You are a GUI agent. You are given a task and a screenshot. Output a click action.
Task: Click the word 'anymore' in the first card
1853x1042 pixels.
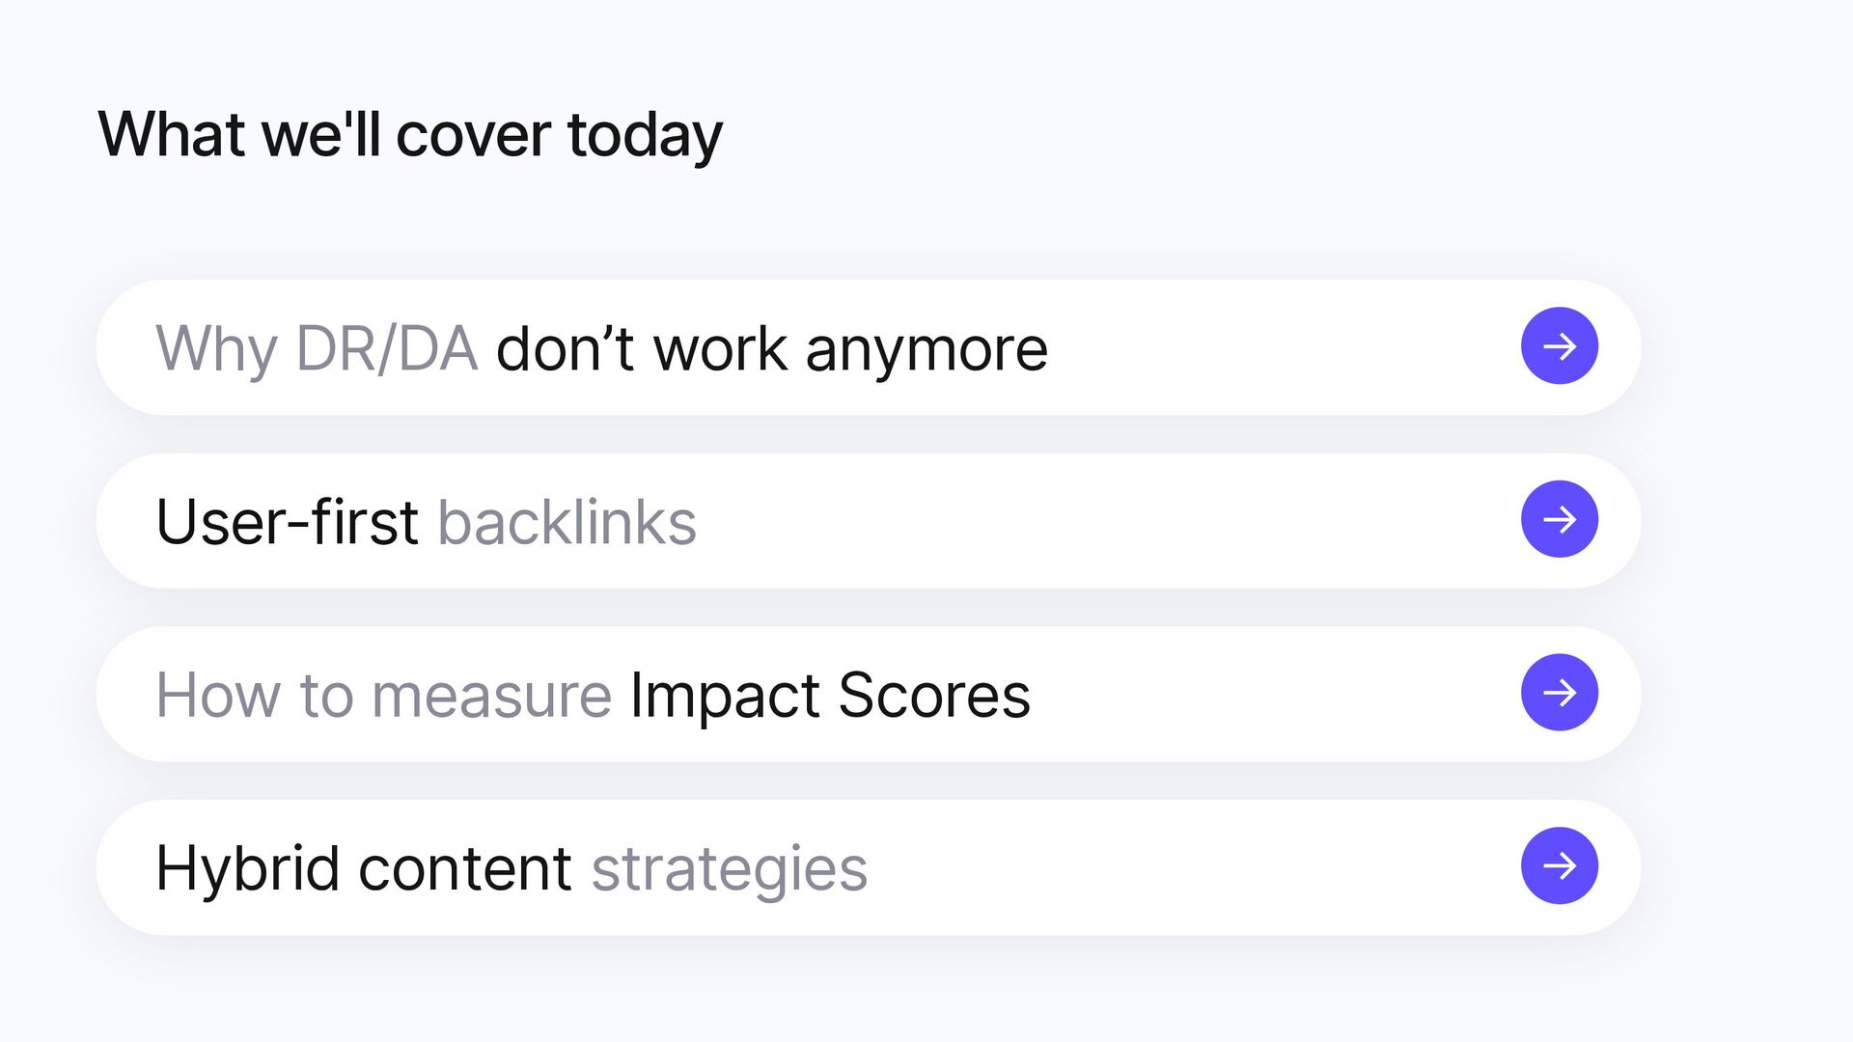[926, 348]
